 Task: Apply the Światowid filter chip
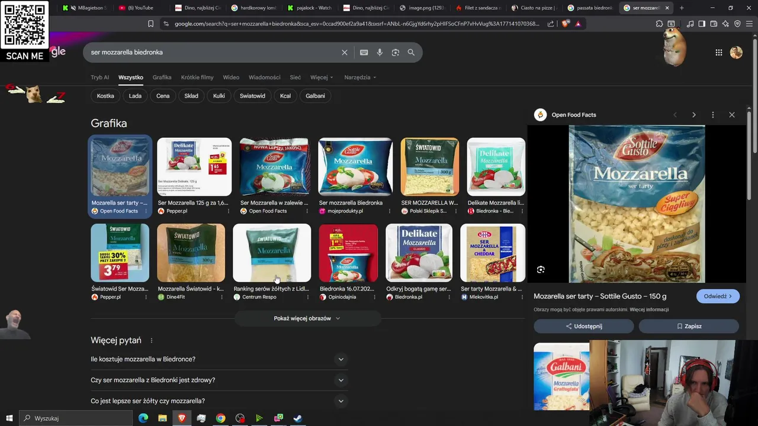pos(252,96)
